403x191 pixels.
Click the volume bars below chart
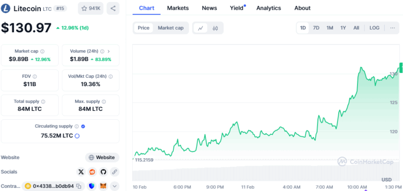pyautogui.click(x=265, y=174)
